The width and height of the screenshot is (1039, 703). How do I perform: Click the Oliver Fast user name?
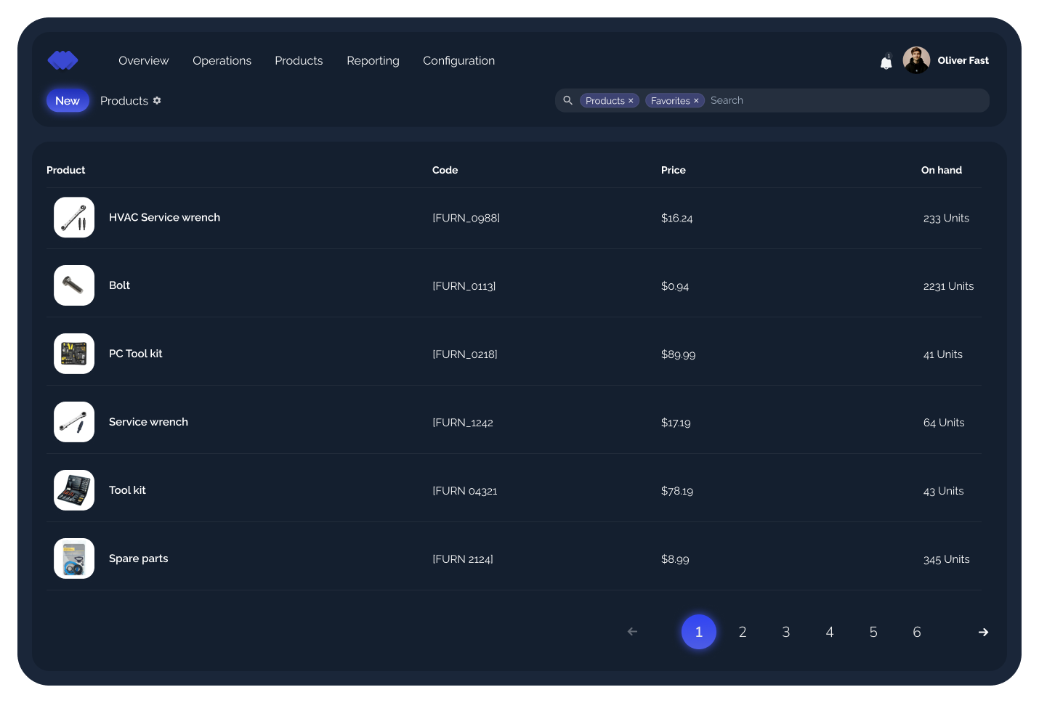click(963, 60)
